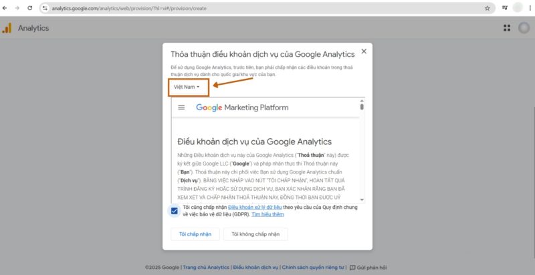The height and width of the screenshot is (275, 535).
Task: Reload the page with refresh icon
Action: [x=29, y=8]
